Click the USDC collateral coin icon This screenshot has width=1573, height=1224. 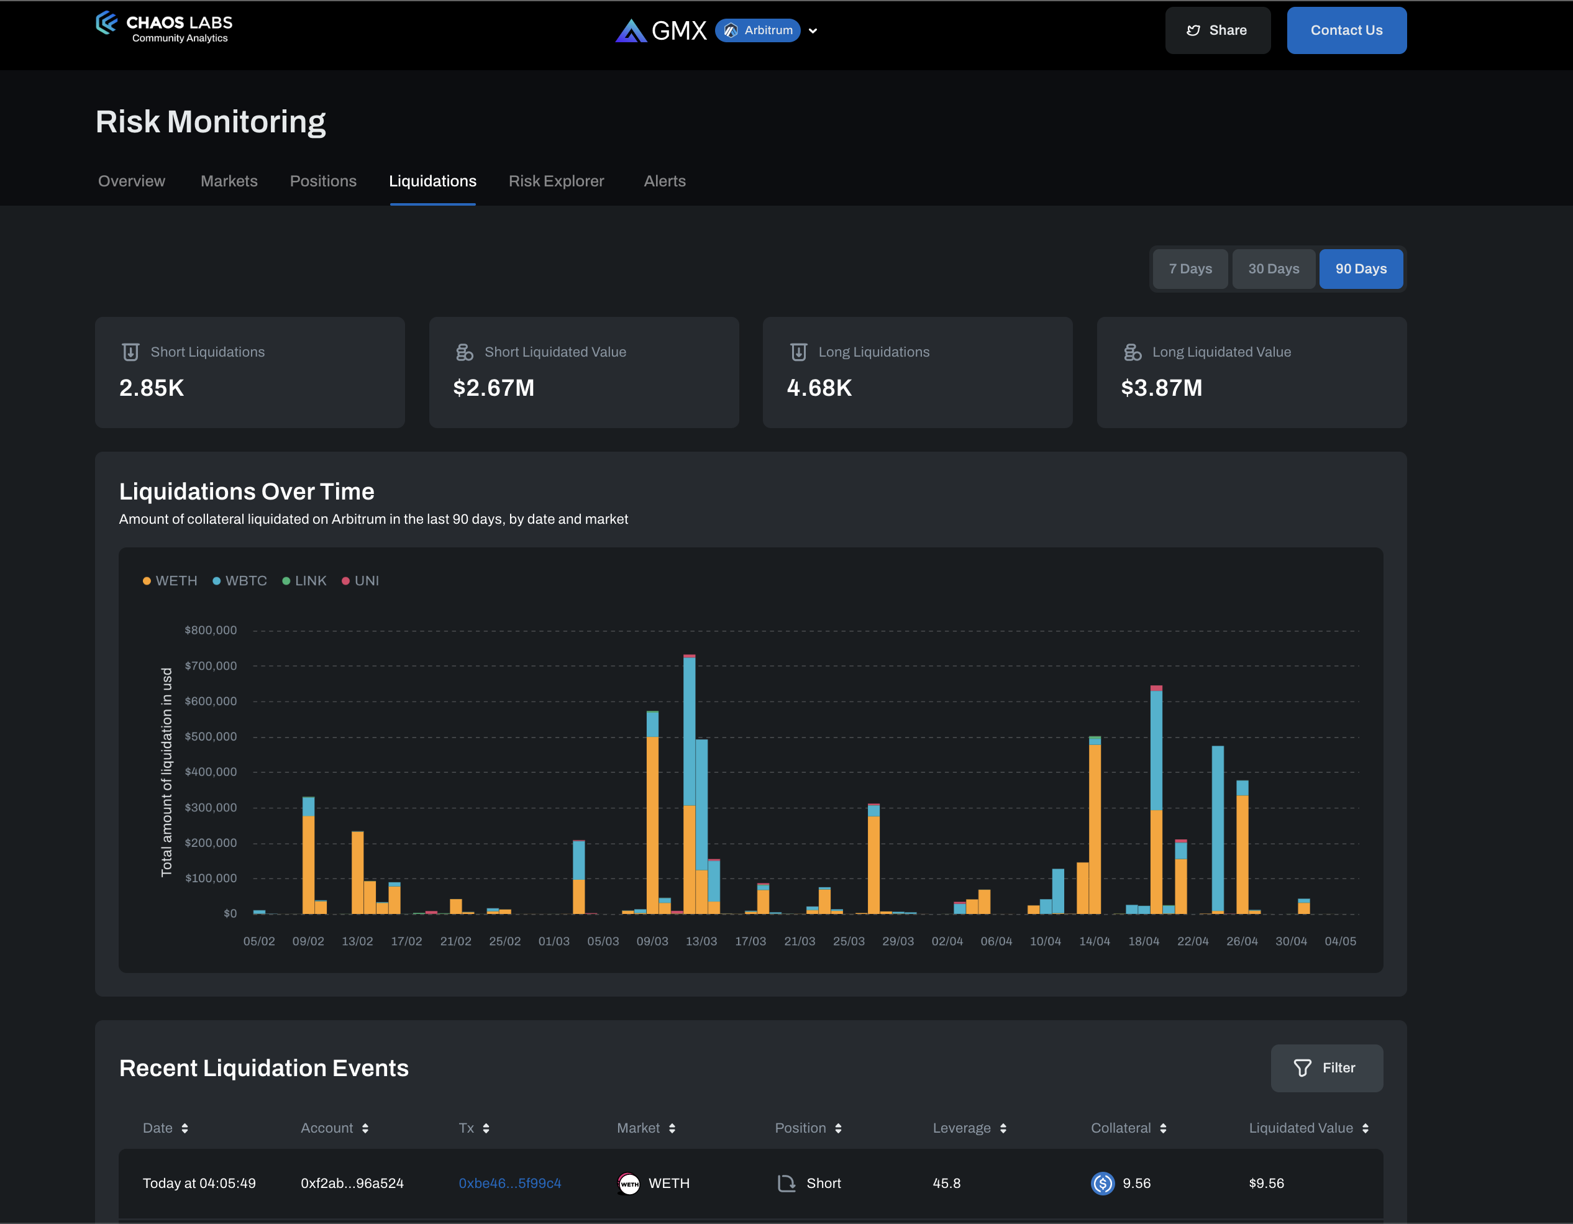pyautogui.click(x=1102, y=1184)
